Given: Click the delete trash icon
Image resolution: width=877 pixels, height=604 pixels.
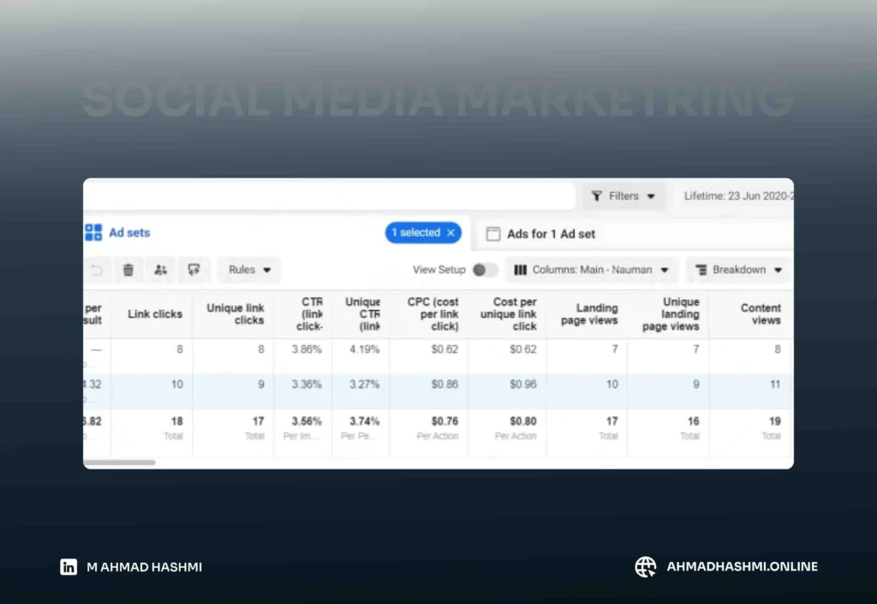Looking at the screenshot, I should coord(128,270).
